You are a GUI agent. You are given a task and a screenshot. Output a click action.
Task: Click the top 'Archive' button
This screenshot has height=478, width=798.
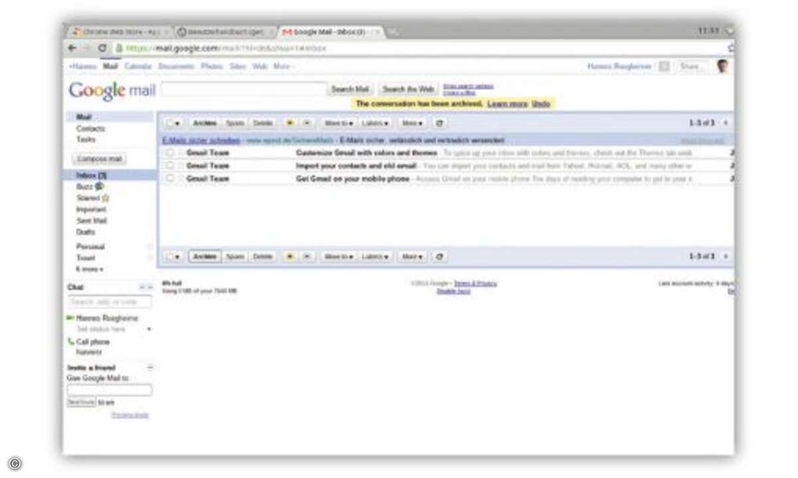(x=205, y=123)
